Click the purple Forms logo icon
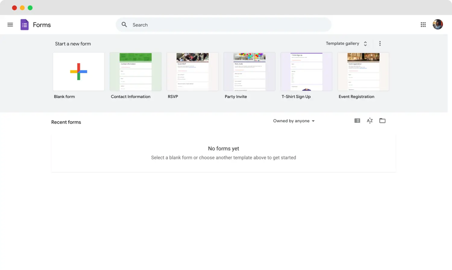 [x=24, y=25]
